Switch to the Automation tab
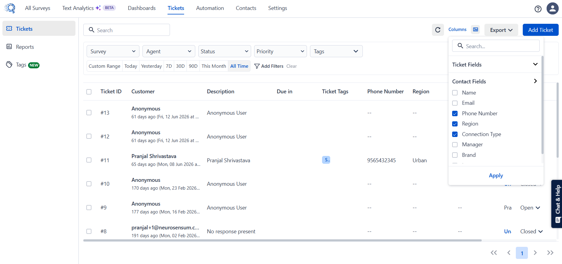 click(210, 8)
